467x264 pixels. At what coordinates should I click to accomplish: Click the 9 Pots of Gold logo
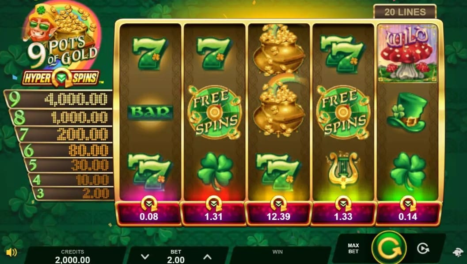[x=62, y=45]
